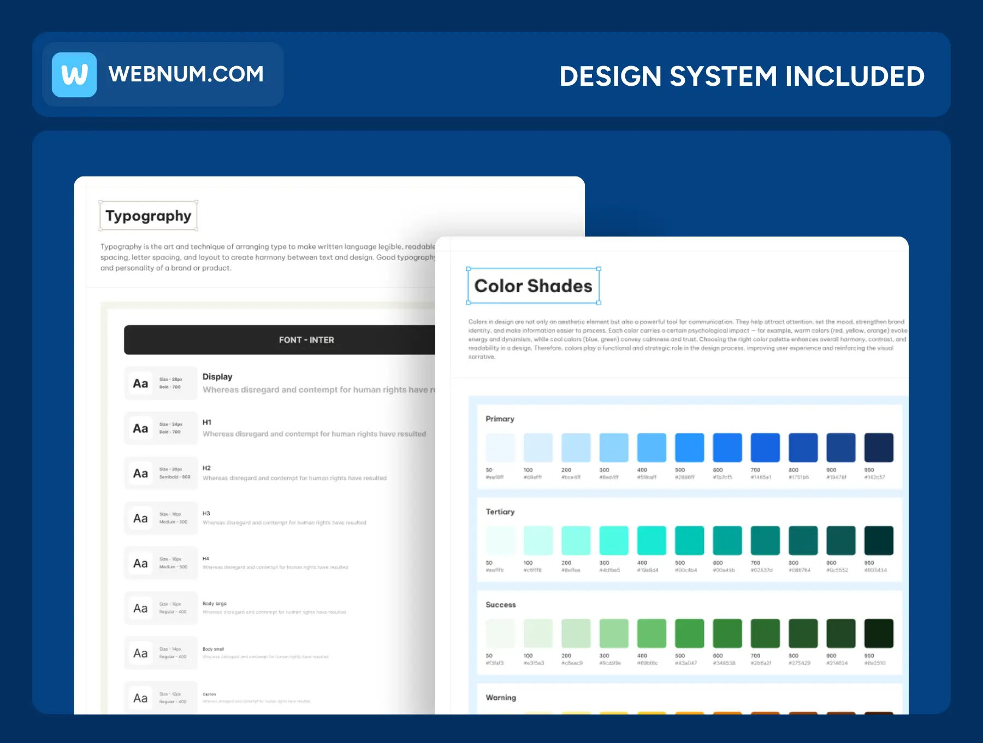The width and height of the screenshot is (983, 743).
Task: Choose the Tertiary 100 light mint swatch
Action: click(x=538, y=540)
